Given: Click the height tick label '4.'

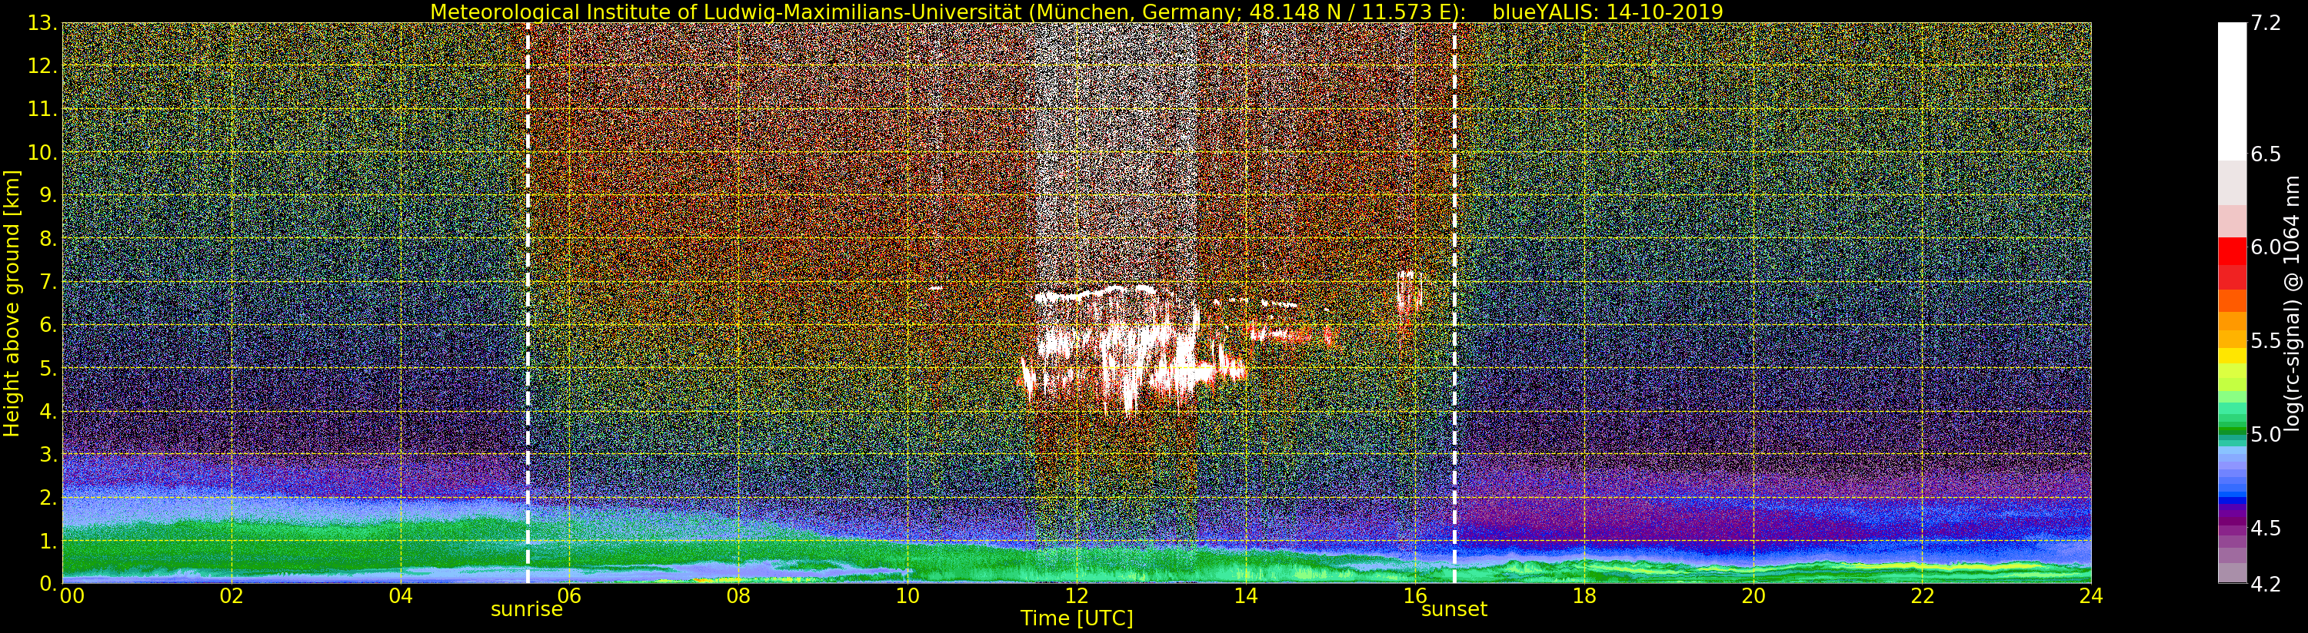Looking at the screenshot, I should (x=48, y=411).
